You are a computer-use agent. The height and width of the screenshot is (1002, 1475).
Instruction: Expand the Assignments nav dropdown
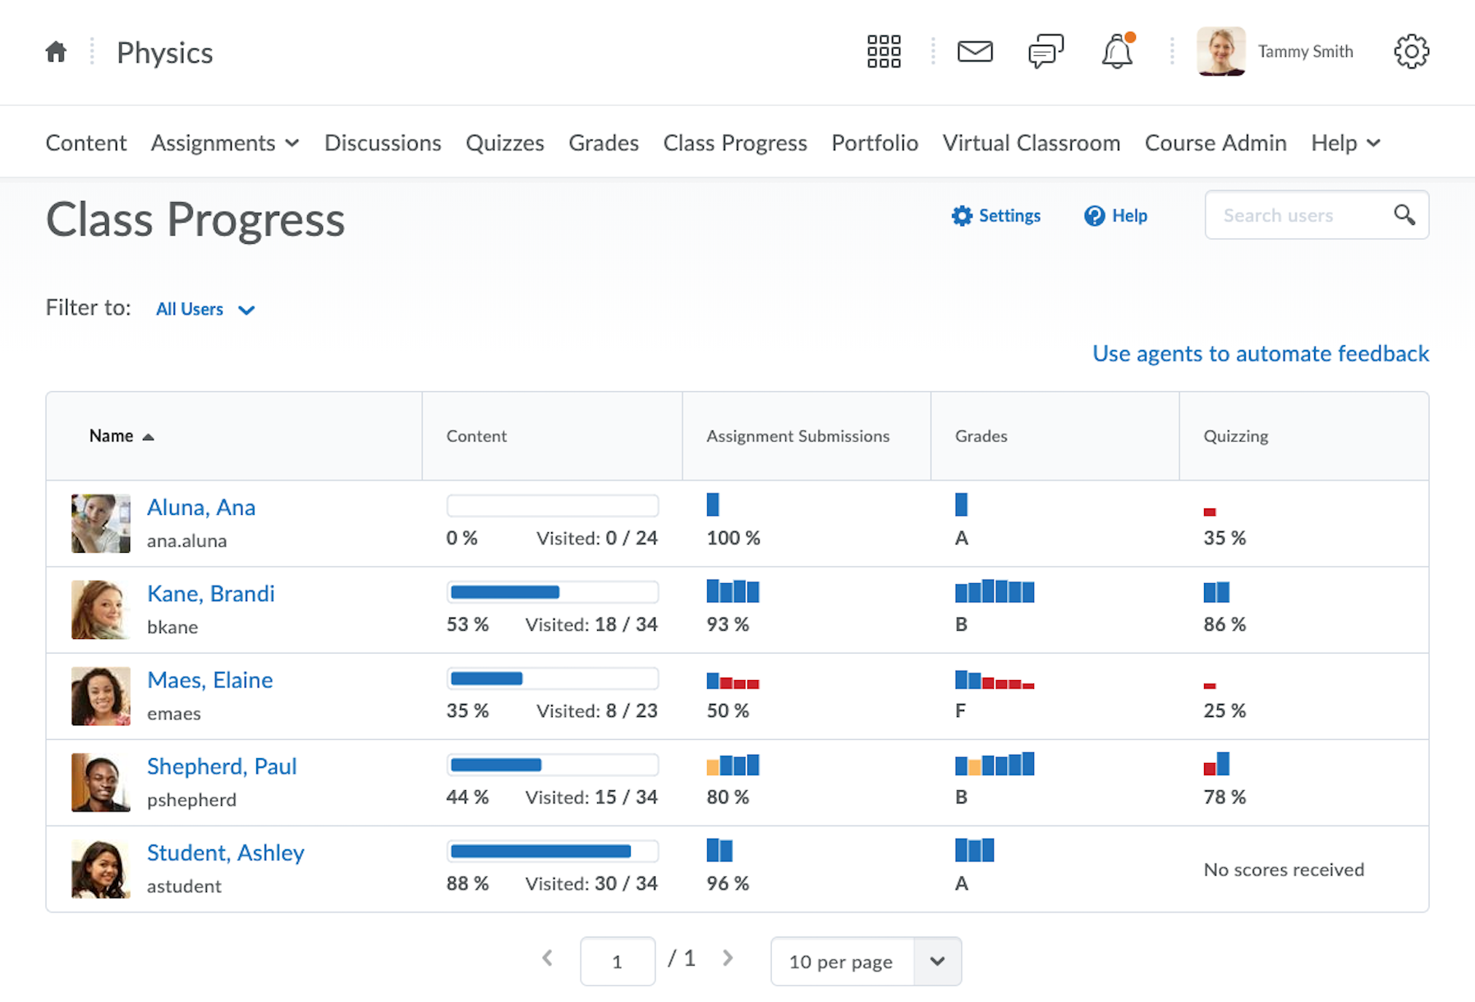pyautogui.click(x=225, y=143)
